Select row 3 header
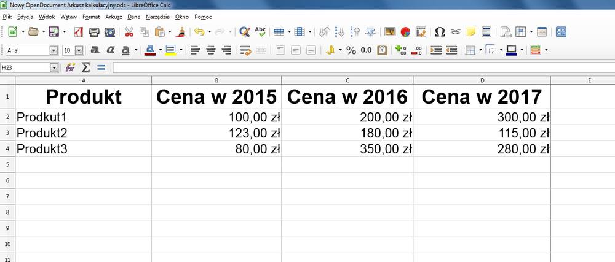The image size is (615, 262). [x=7, y=133]
